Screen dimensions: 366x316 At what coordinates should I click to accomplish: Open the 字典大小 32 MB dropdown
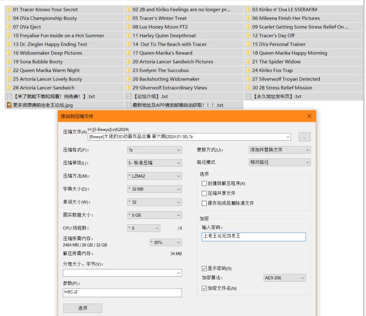click(x=155, y=189)
